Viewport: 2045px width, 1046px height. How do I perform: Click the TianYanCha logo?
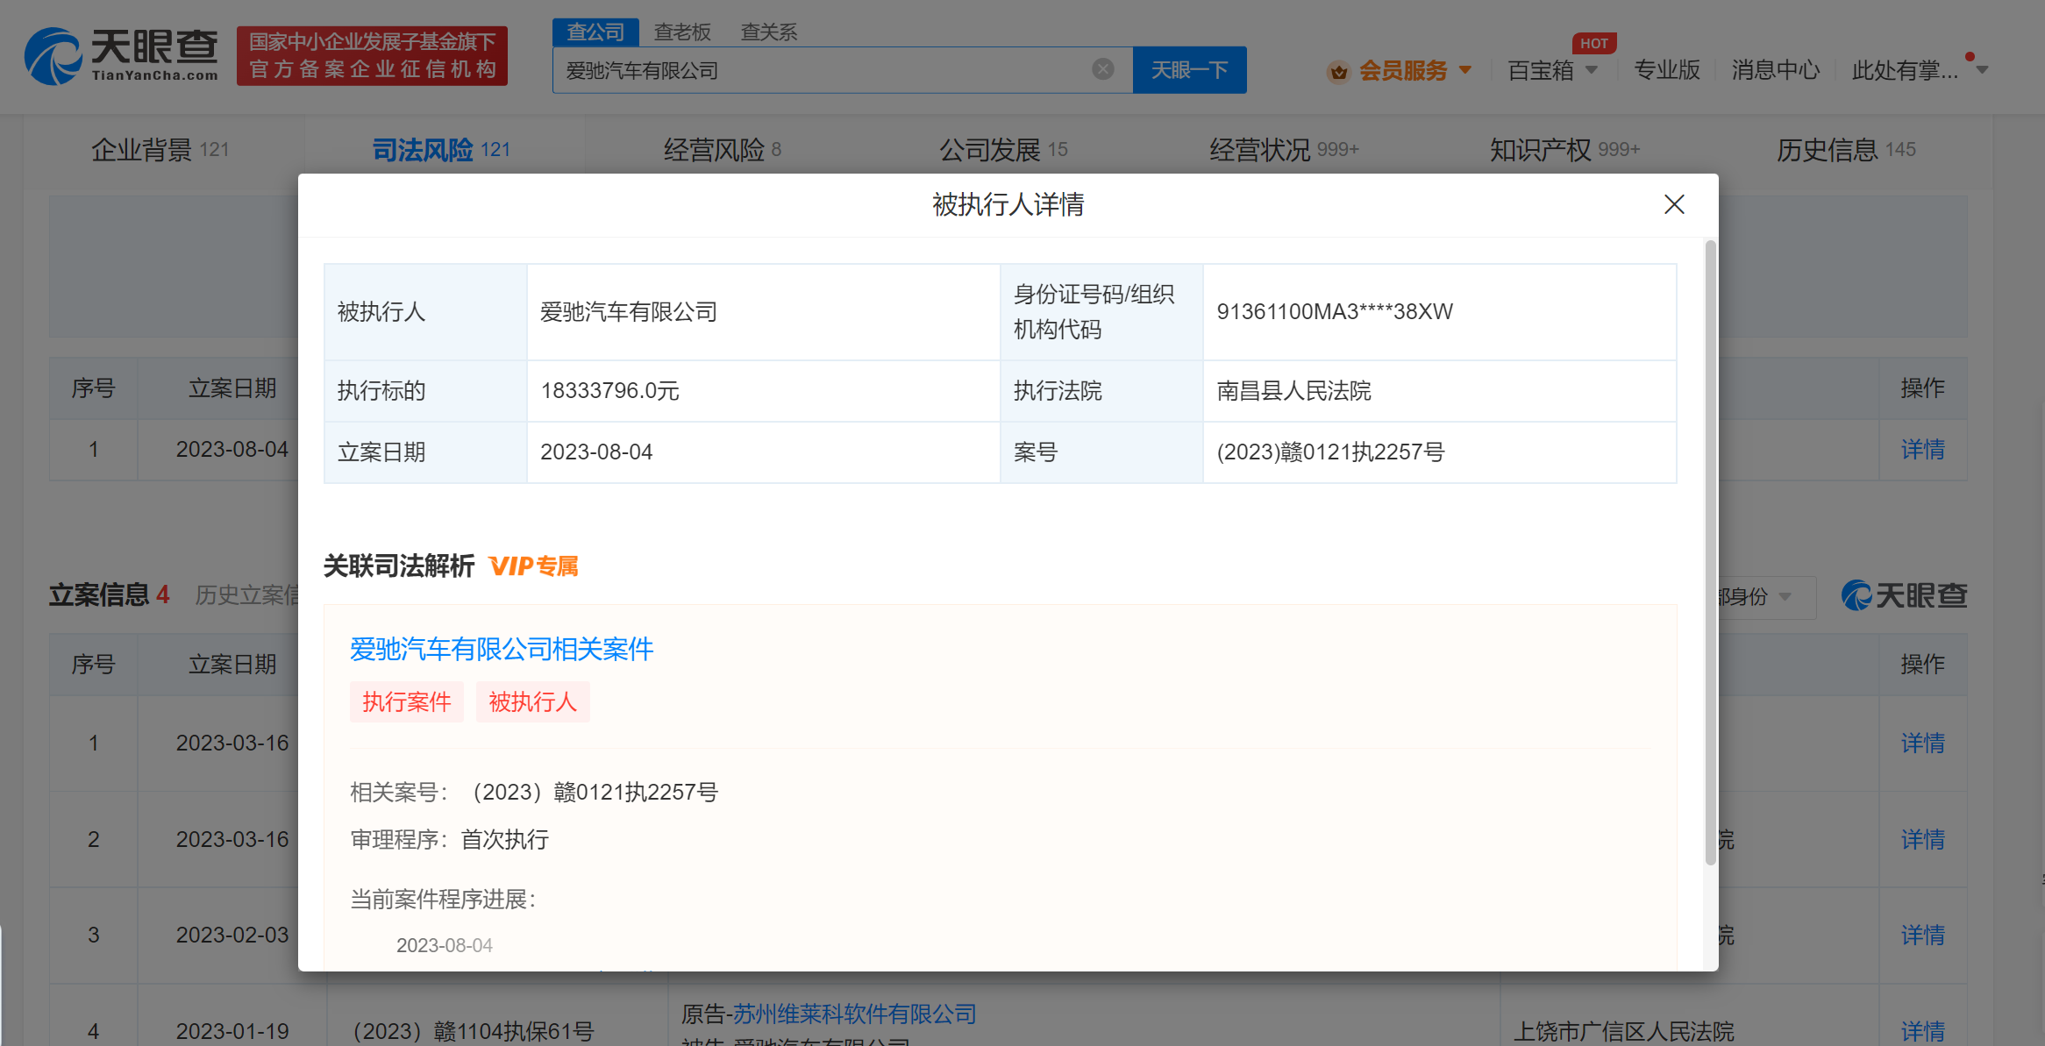[121, 56]
